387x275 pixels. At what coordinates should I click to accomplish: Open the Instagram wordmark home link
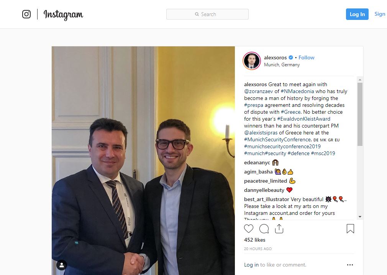pos(64,15)
